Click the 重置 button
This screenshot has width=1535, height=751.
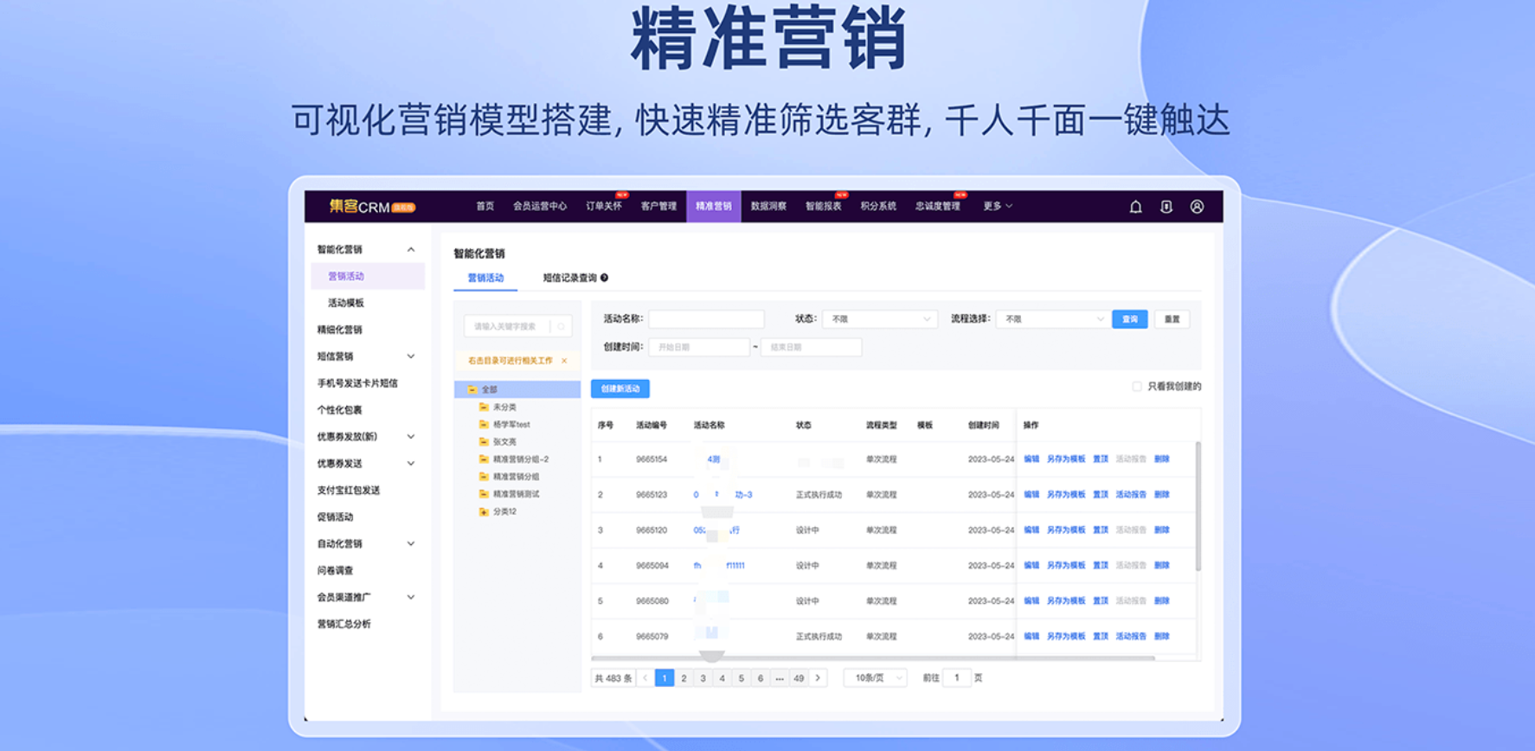tap(1172, 319)
